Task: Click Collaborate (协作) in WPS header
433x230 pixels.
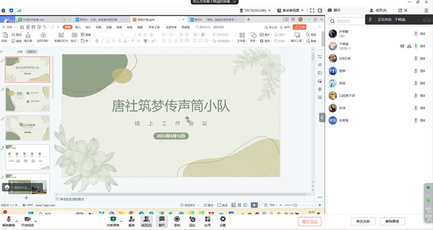Action: click(x=285, y=27)
